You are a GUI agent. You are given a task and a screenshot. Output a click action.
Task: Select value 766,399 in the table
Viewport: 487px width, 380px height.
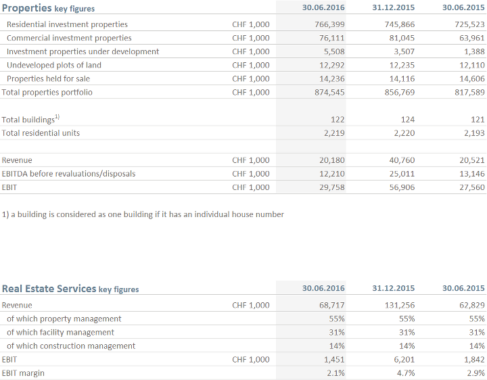click(330, 24)
